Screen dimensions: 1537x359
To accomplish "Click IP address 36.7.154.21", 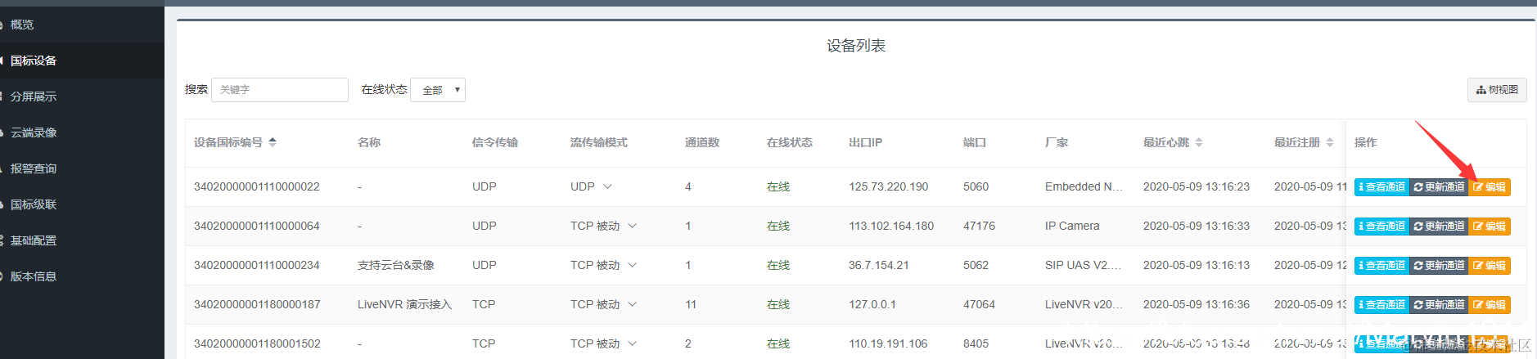I will 879,265.
